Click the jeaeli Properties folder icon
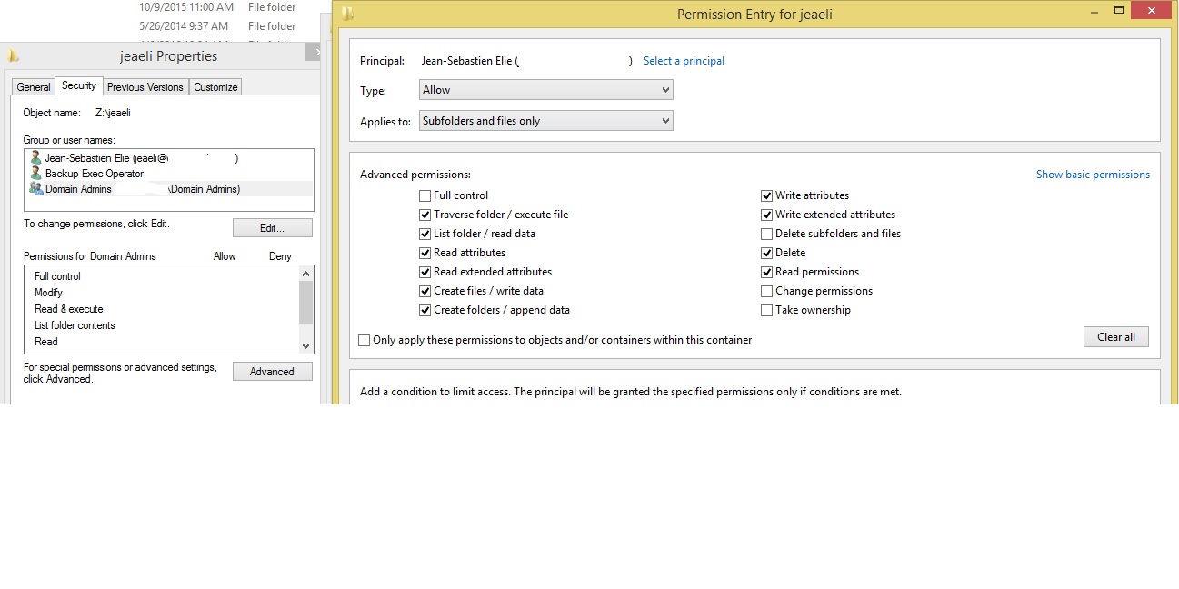This screenshot has width=1179, height=589. (x=13, y=55)
